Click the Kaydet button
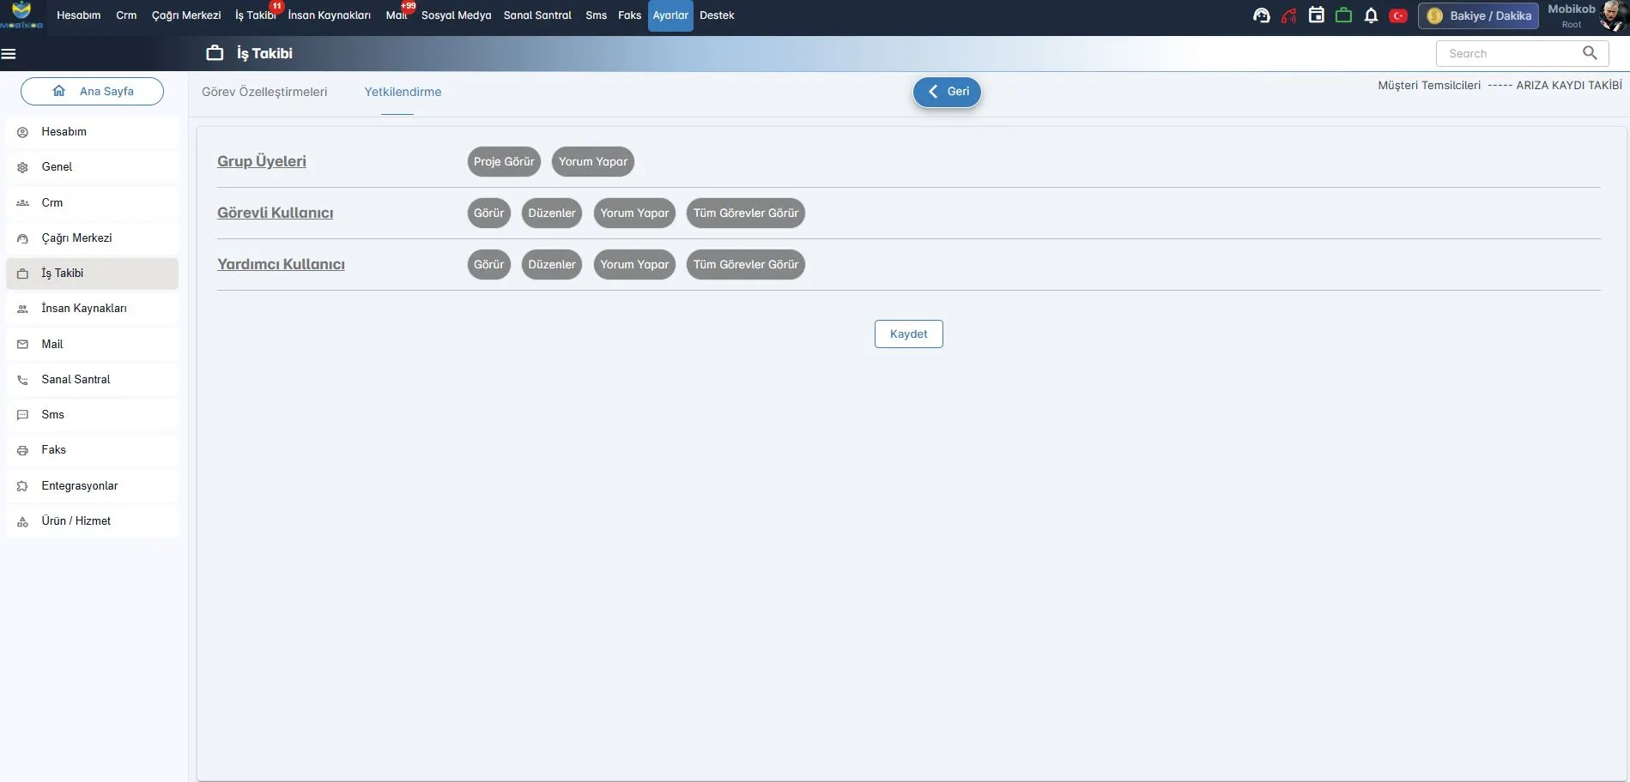The image size is (1630, 782). coord(908,334)
